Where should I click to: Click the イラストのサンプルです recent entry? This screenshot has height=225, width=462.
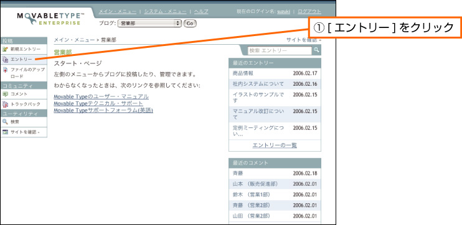pyautogui.click(x=258, y=98)
